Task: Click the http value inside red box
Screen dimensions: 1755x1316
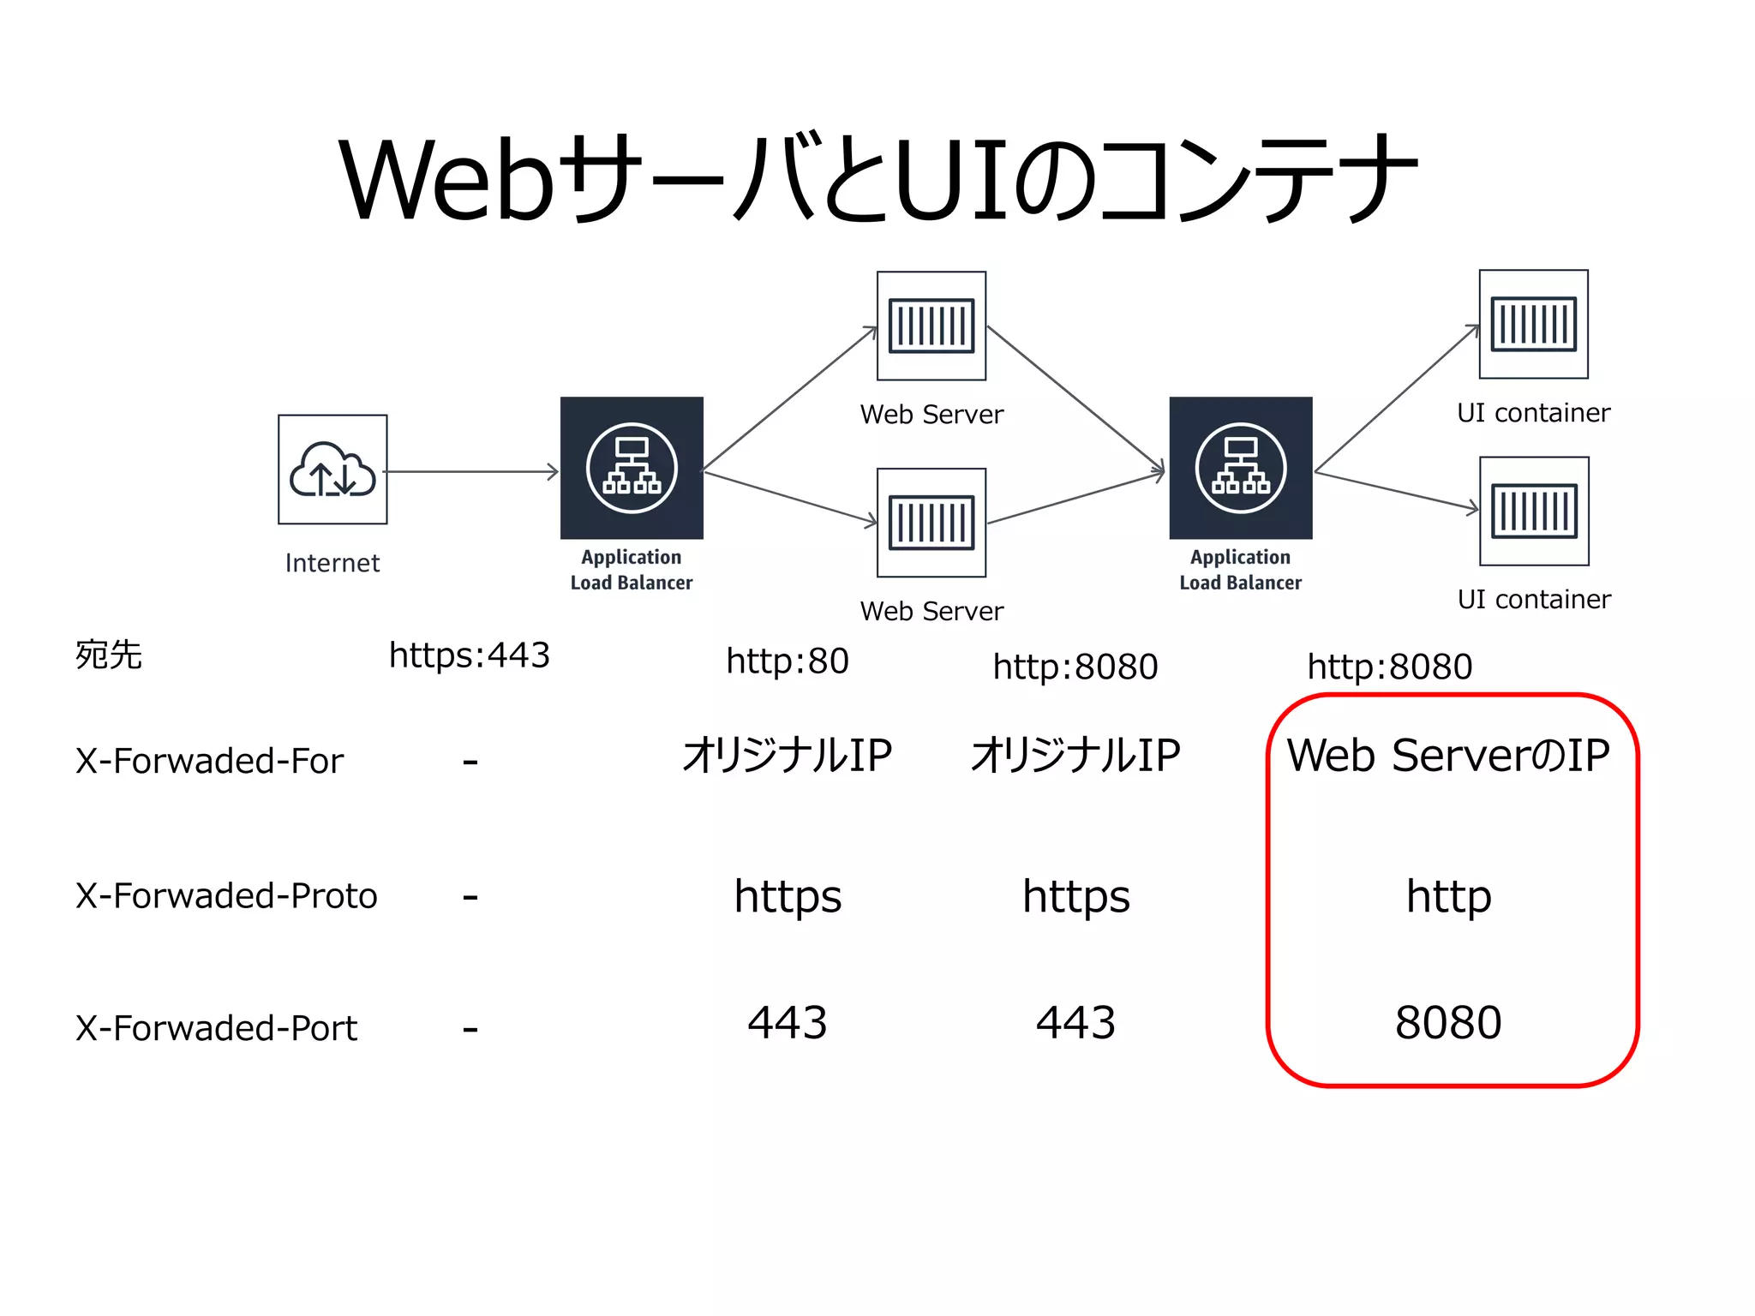Action: coord(1448,896)
